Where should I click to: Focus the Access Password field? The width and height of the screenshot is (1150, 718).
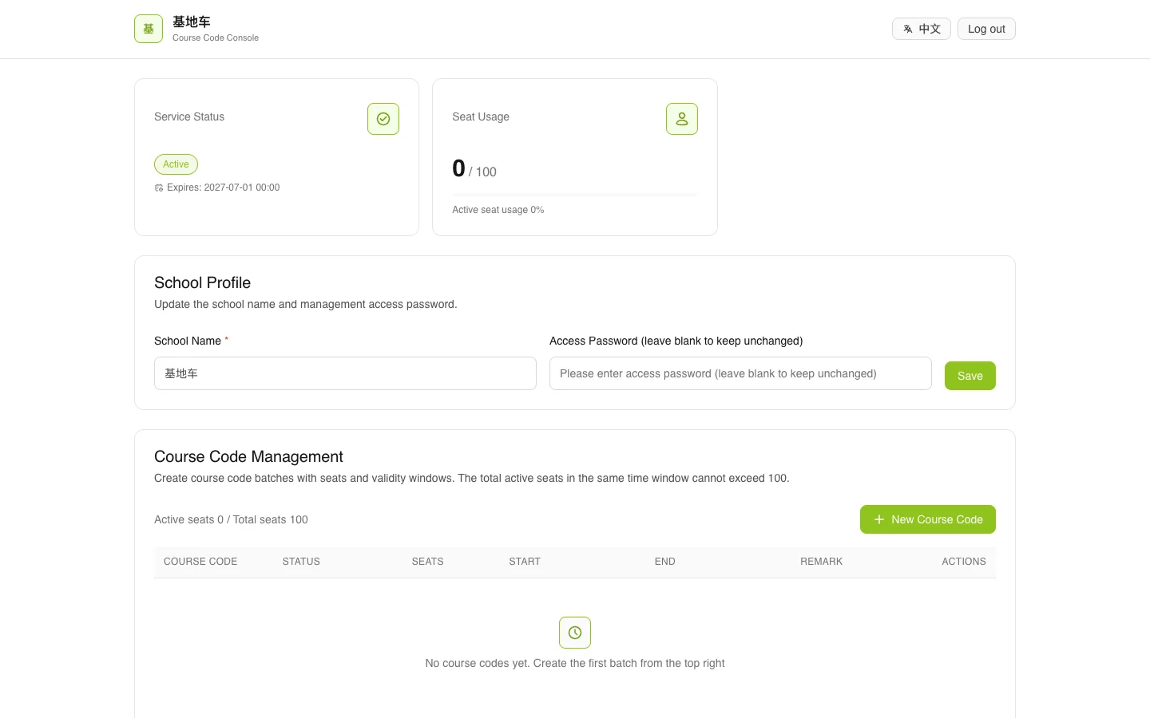click(x=740, y=373)
